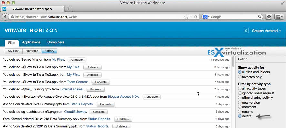Viewport: 286px width, 128px height.
Task: Open a new browser tab
Action: click(x=68, y=9)
